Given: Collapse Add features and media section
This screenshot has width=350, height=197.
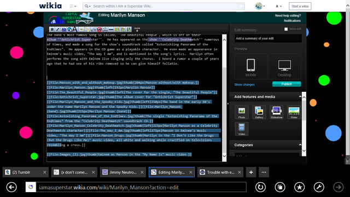Looking at the screenshot, I should pos(300,96).
